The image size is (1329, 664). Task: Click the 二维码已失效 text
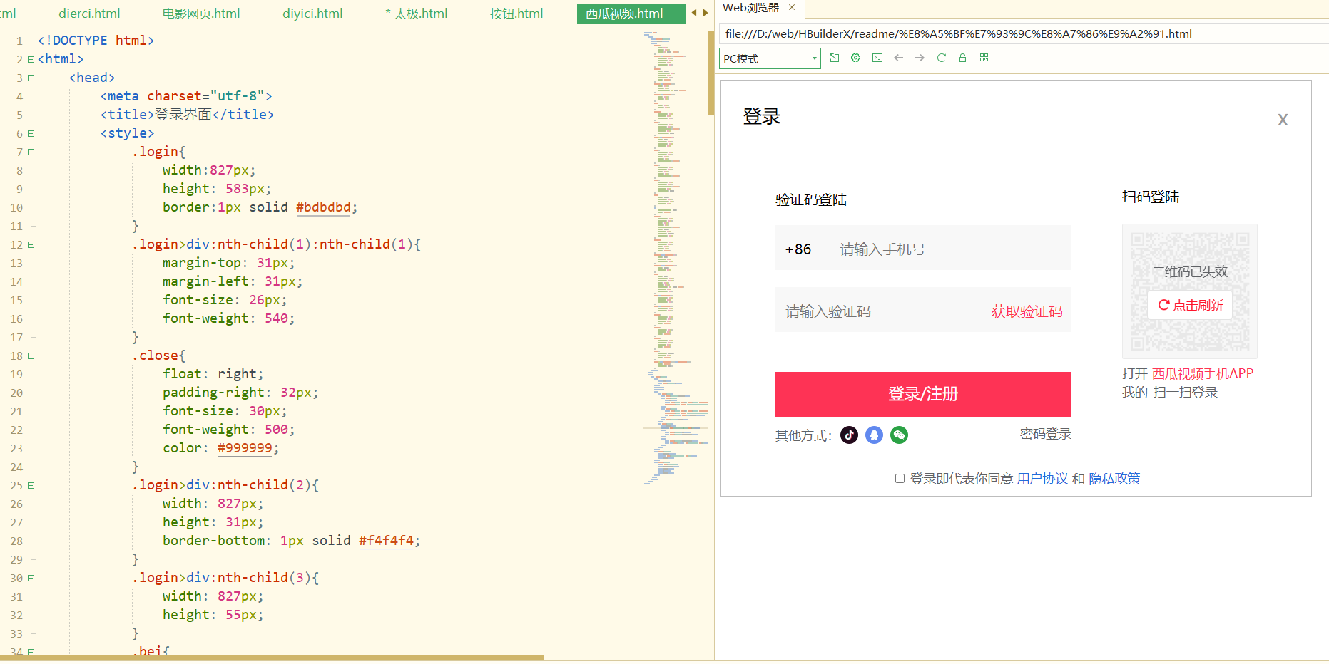1190,271
